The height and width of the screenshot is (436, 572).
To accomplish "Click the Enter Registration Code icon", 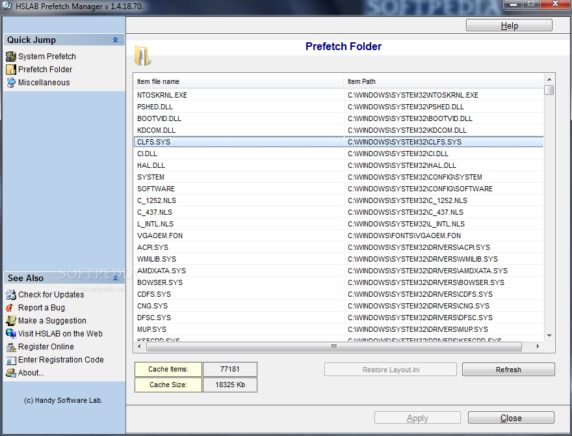I will pos(11,360).
